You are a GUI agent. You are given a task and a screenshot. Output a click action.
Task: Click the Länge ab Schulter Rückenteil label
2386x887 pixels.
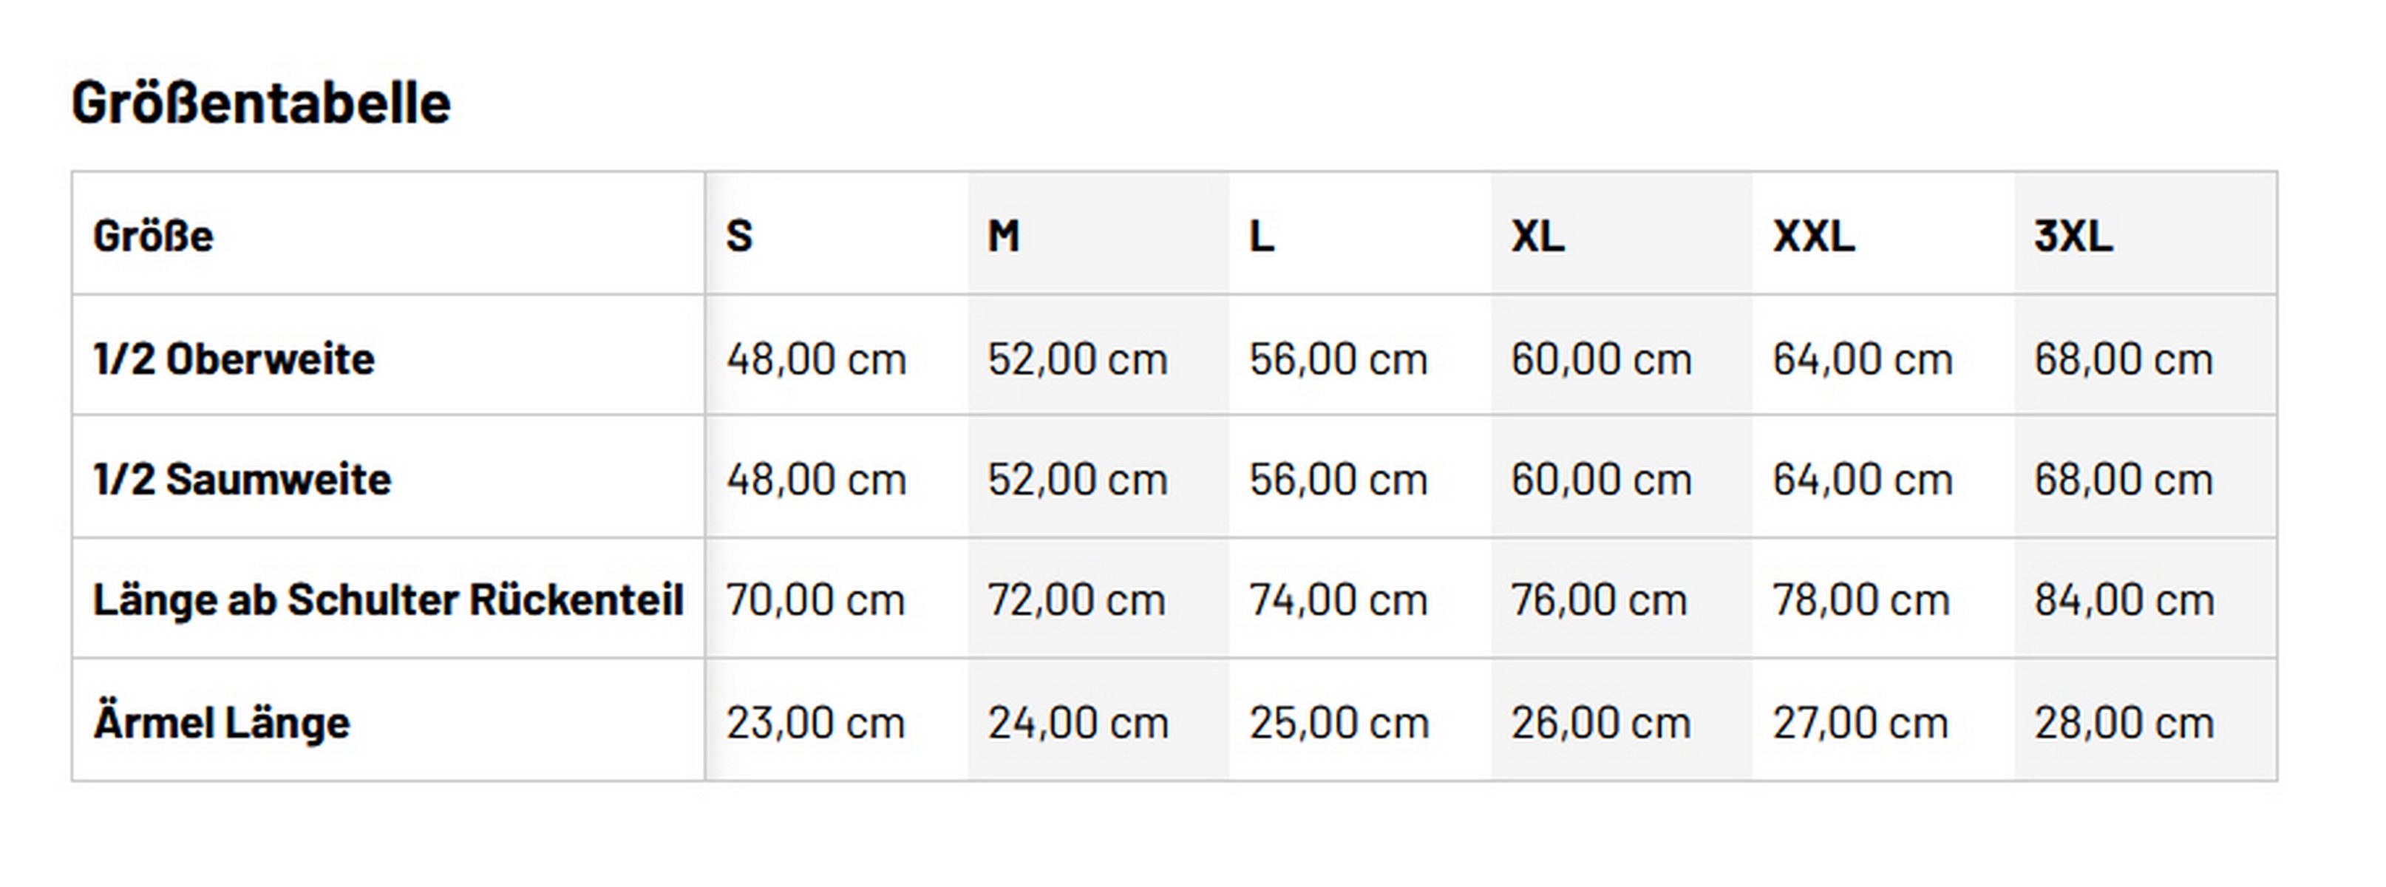[388, 600]
